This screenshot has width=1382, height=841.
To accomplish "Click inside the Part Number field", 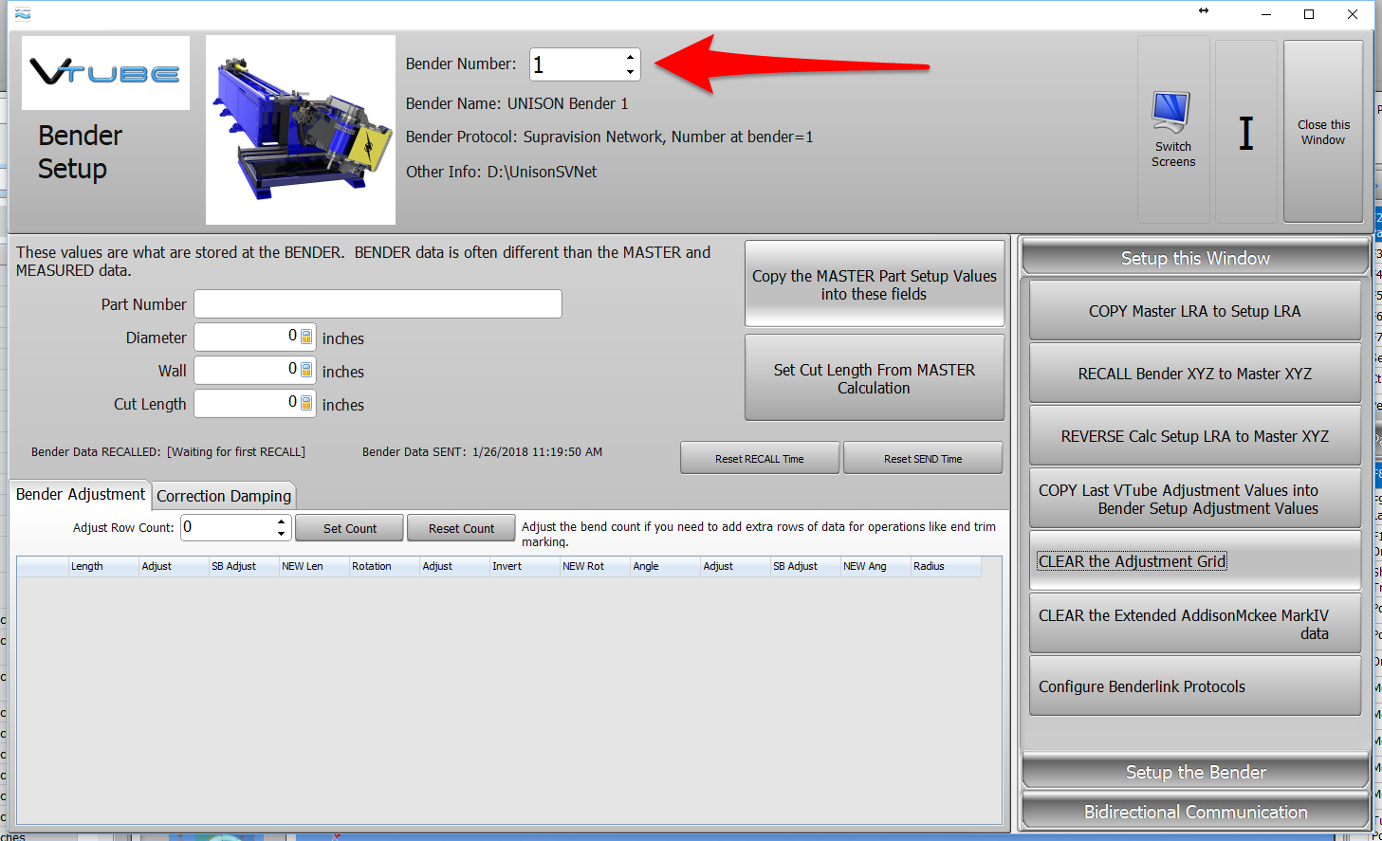I will pos(378,304).
